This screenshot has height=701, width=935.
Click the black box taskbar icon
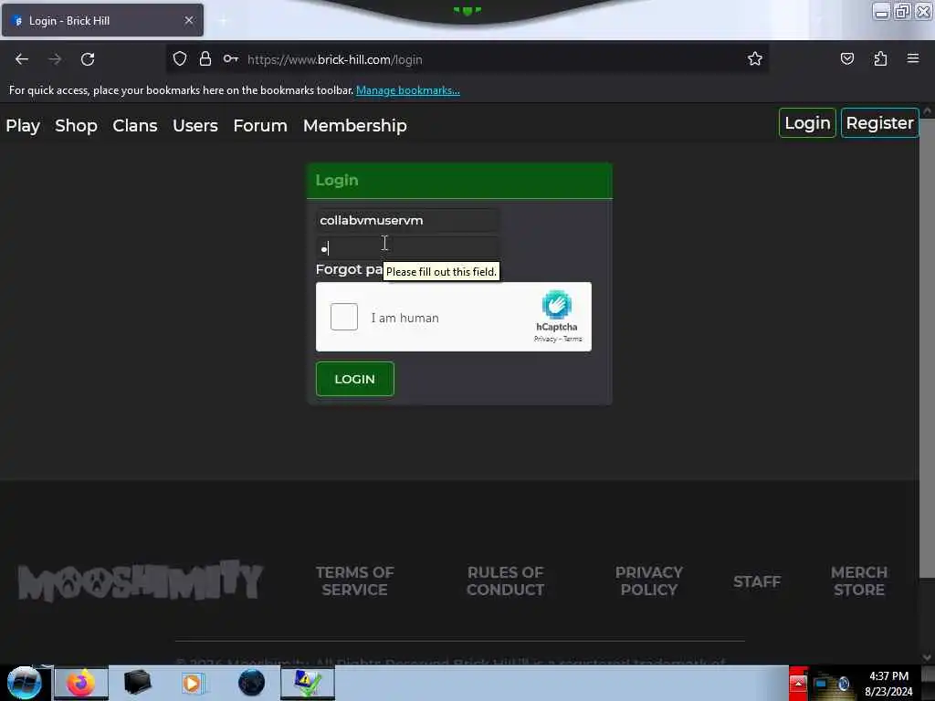click(x=137, y=683)
